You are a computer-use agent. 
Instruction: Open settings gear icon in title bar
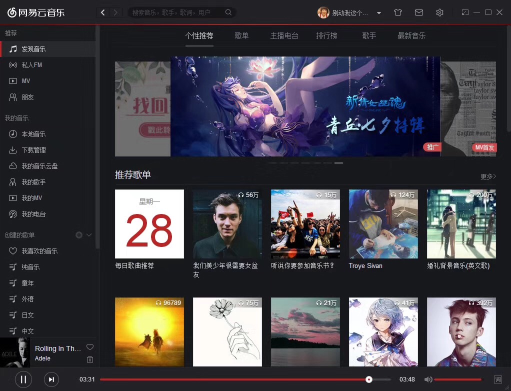click(x=439, y=12)
